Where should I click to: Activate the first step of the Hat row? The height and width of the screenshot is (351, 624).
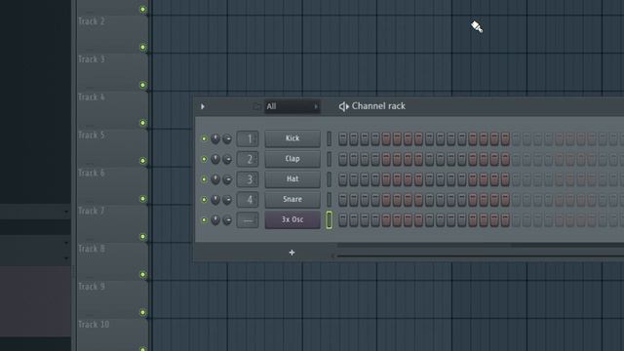[x=342, y=179]
